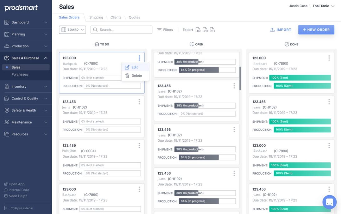Viewport: 341px width, 214px height.
Task: Export orders as PDF icon
Action: (198, 30)
